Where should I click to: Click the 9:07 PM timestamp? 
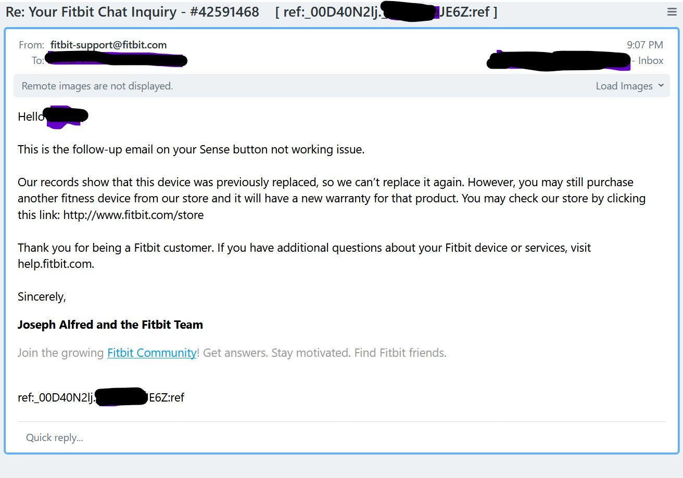tap(644, 45)
